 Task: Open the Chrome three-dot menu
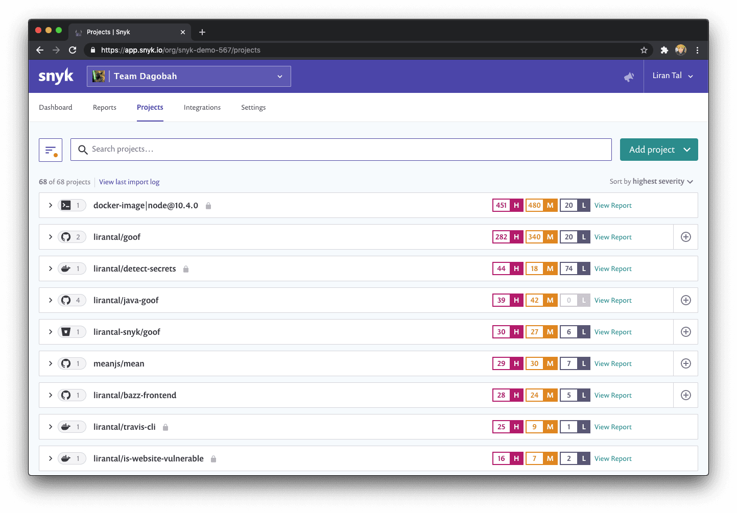coord(698,50)
